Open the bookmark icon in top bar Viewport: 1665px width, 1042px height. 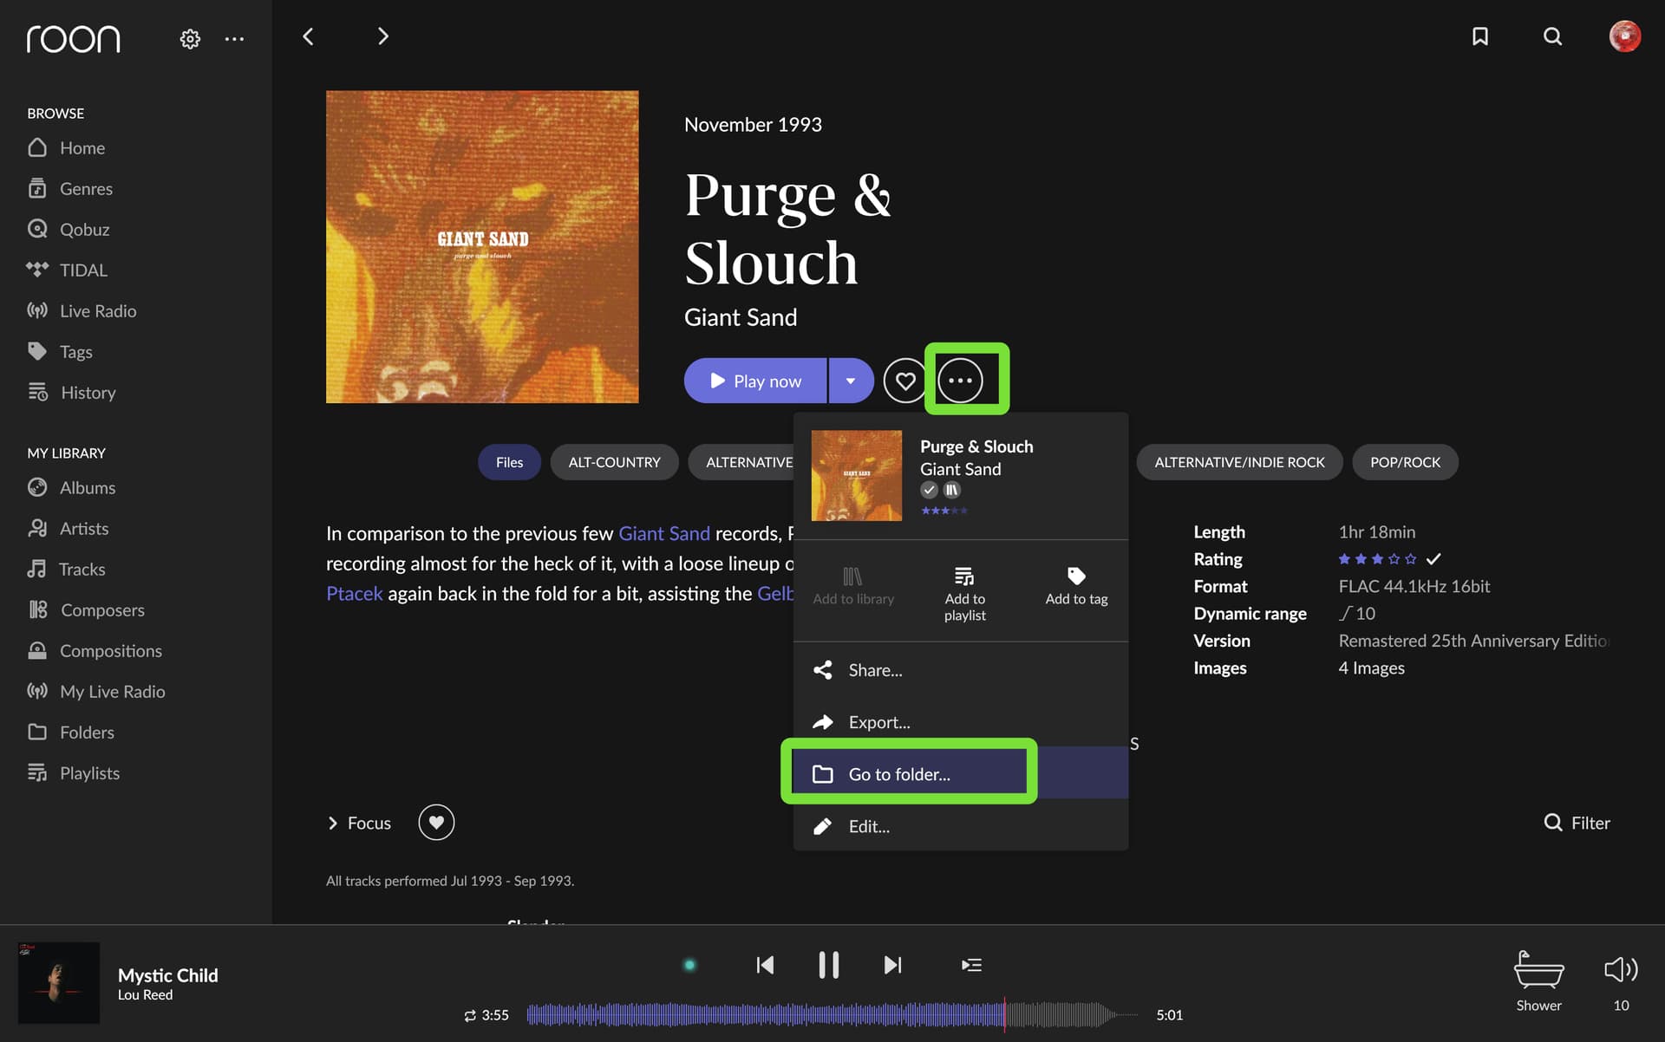1480,36
